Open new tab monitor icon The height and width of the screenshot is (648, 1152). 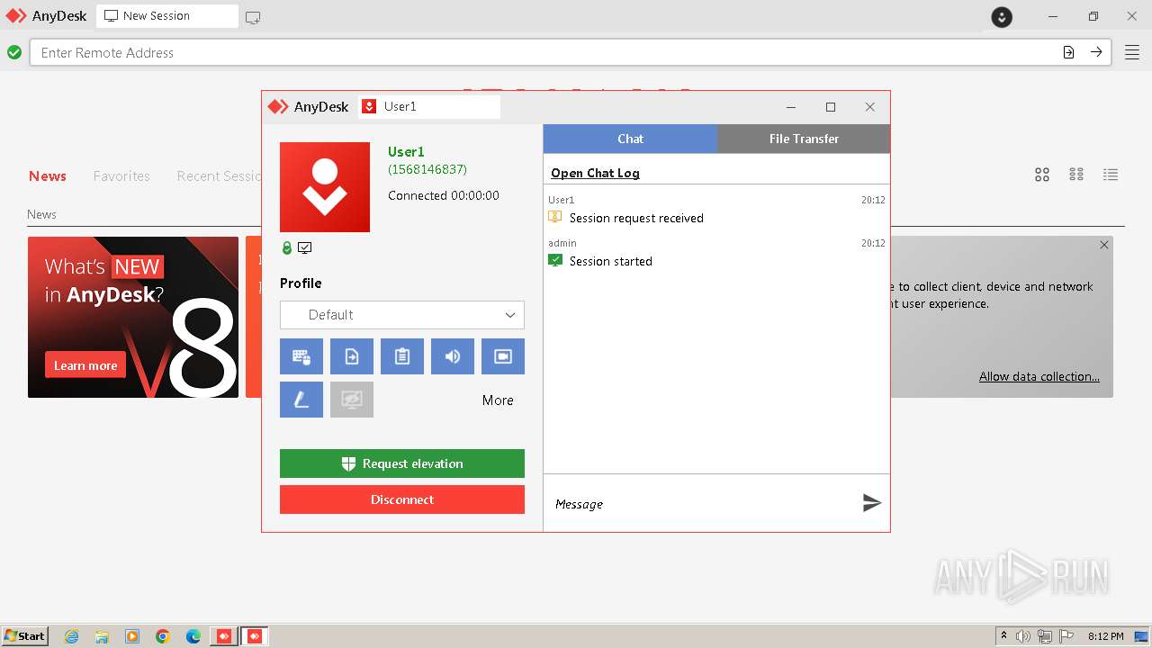(x=253, y=17)
